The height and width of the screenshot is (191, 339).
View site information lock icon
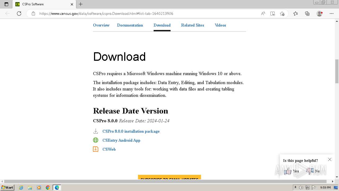[33, 14]
